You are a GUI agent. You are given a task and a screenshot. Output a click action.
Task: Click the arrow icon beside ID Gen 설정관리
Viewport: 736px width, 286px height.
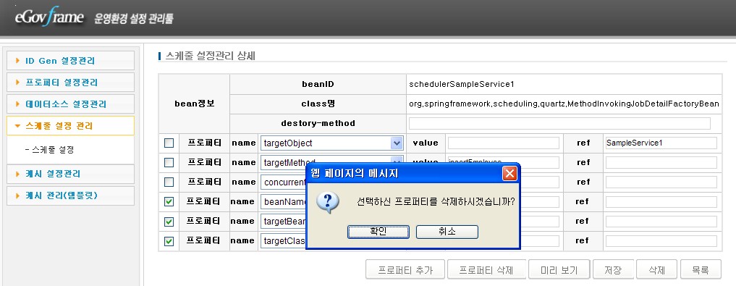(x=18, y=61)
